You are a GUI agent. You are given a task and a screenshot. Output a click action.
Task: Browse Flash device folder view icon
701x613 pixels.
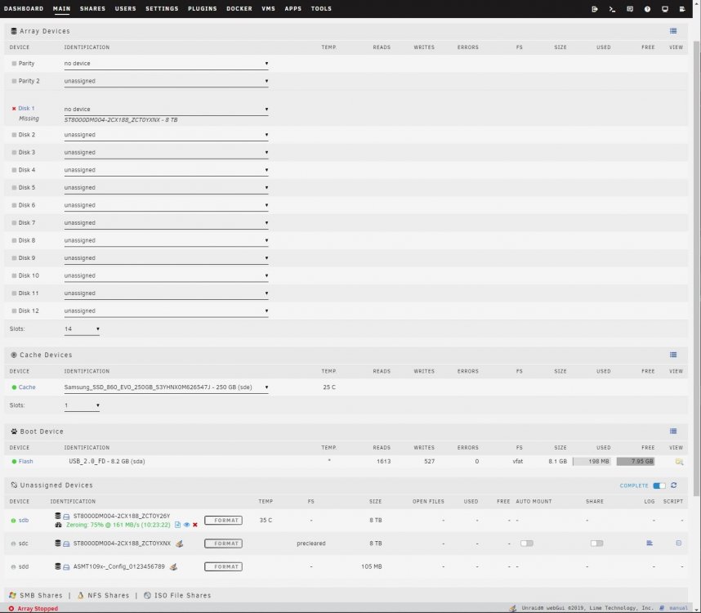[x=679, y=462]
